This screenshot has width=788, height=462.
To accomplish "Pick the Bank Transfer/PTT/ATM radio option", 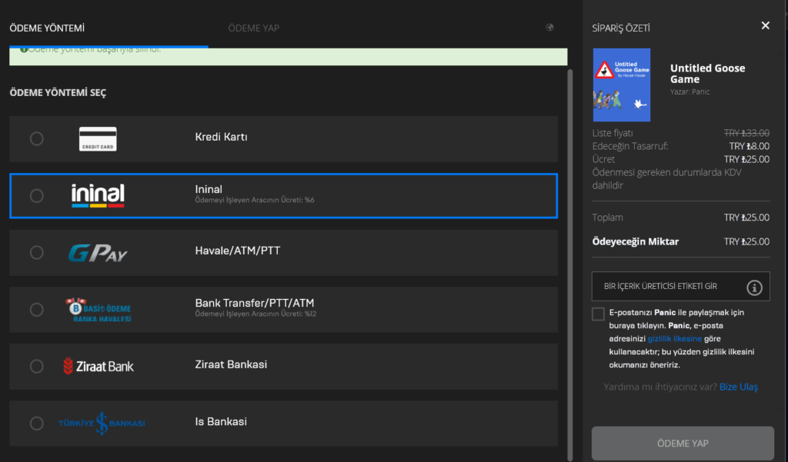I will point(37,309).
